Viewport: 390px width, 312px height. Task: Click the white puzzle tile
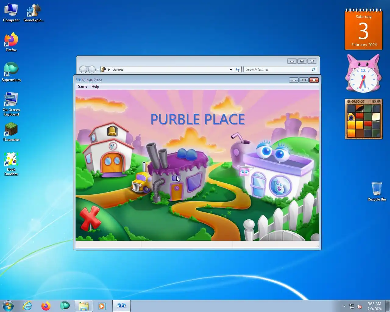pyautogui.click(x=376, y=117)
